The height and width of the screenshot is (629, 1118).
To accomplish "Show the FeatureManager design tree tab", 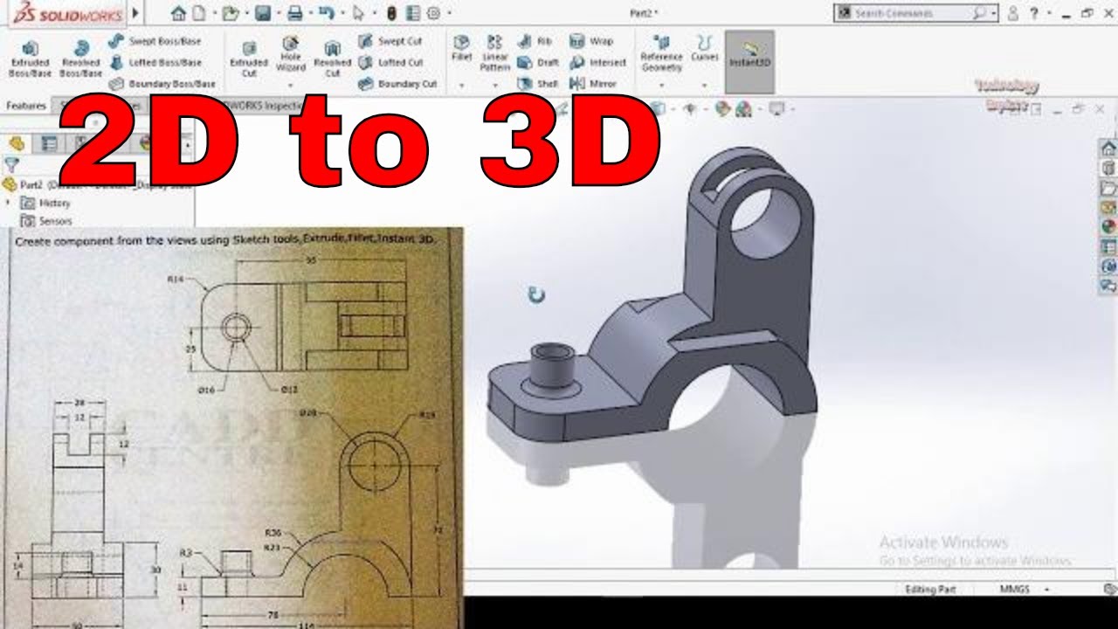I will point(16,143).
